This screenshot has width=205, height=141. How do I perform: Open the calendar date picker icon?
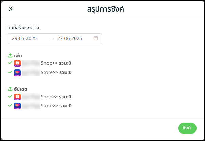click(96, 38)
